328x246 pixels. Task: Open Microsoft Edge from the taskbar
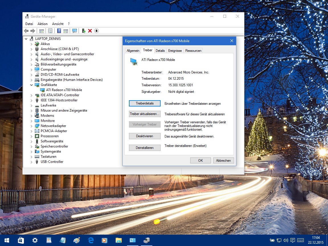pyautogui.click(x=91, y=240)
